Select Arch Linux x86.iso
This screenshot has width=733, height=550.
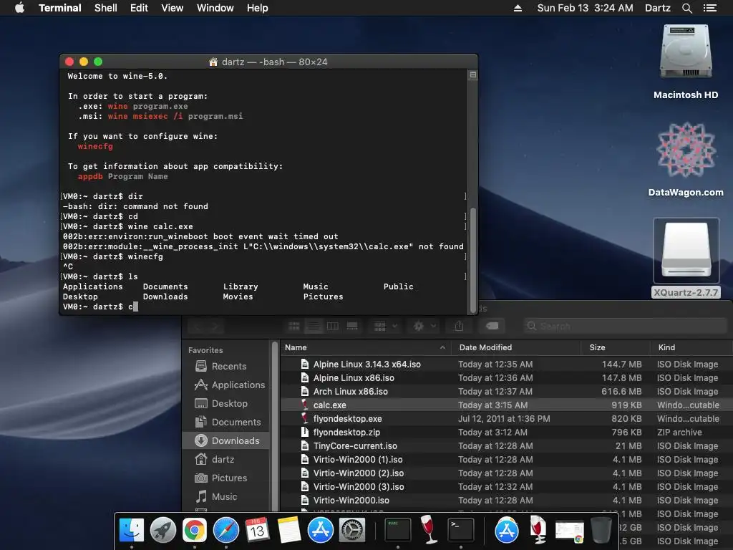tap(506, 392)
